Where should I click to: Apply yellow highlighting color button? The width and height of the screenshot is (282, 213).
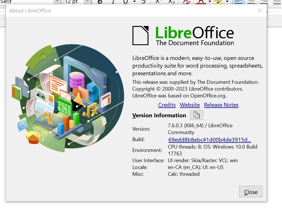pos(218,2)
